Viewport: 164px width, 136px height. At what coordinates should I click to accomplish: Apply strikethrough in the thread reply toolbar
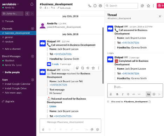point(128,94)
